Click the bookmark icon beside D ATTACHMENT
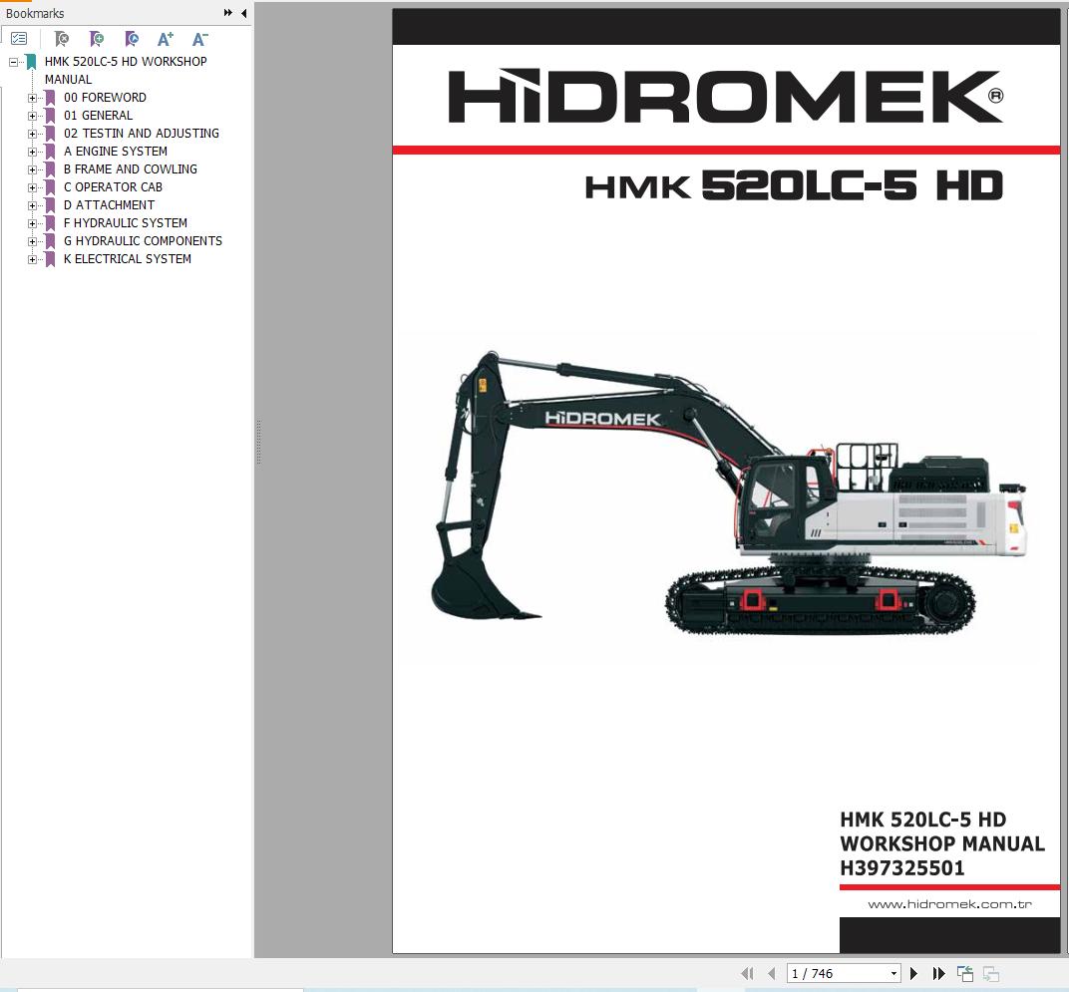Image resolution: width=1069 pixels, height=992 pixels. [x=50, y=206]
